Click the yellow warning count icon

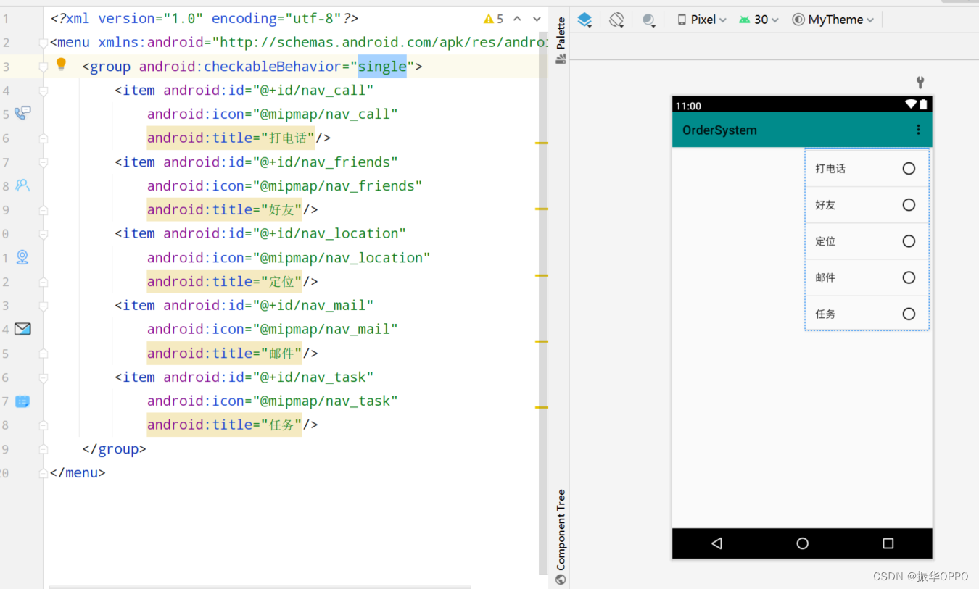pyautogui.click(x=489, y=19)
